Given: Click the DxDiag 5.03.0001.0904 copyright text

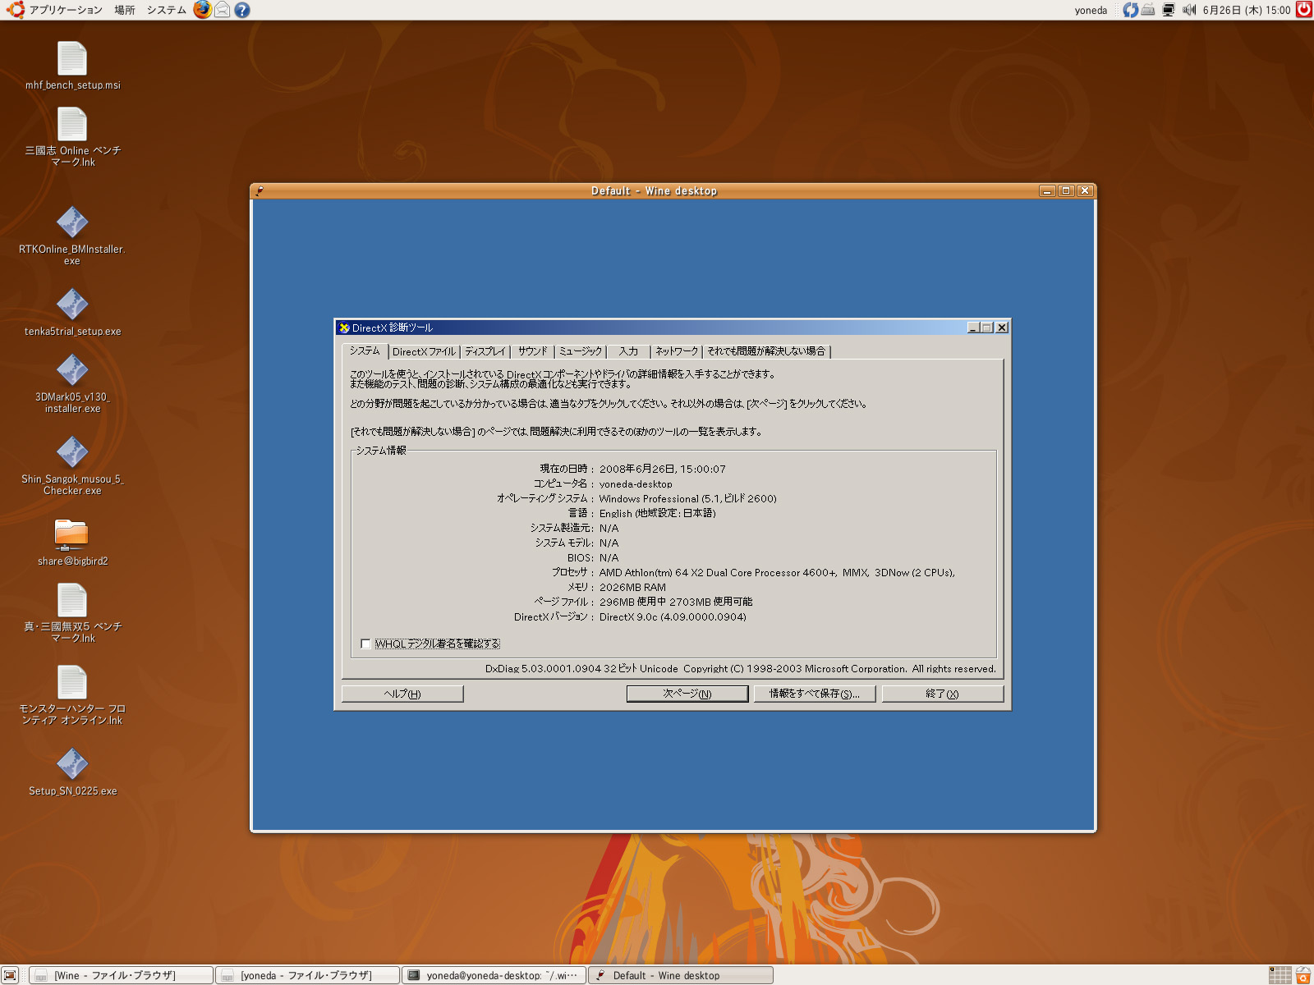Looking at the screenshot, I should tap(740, 669).
